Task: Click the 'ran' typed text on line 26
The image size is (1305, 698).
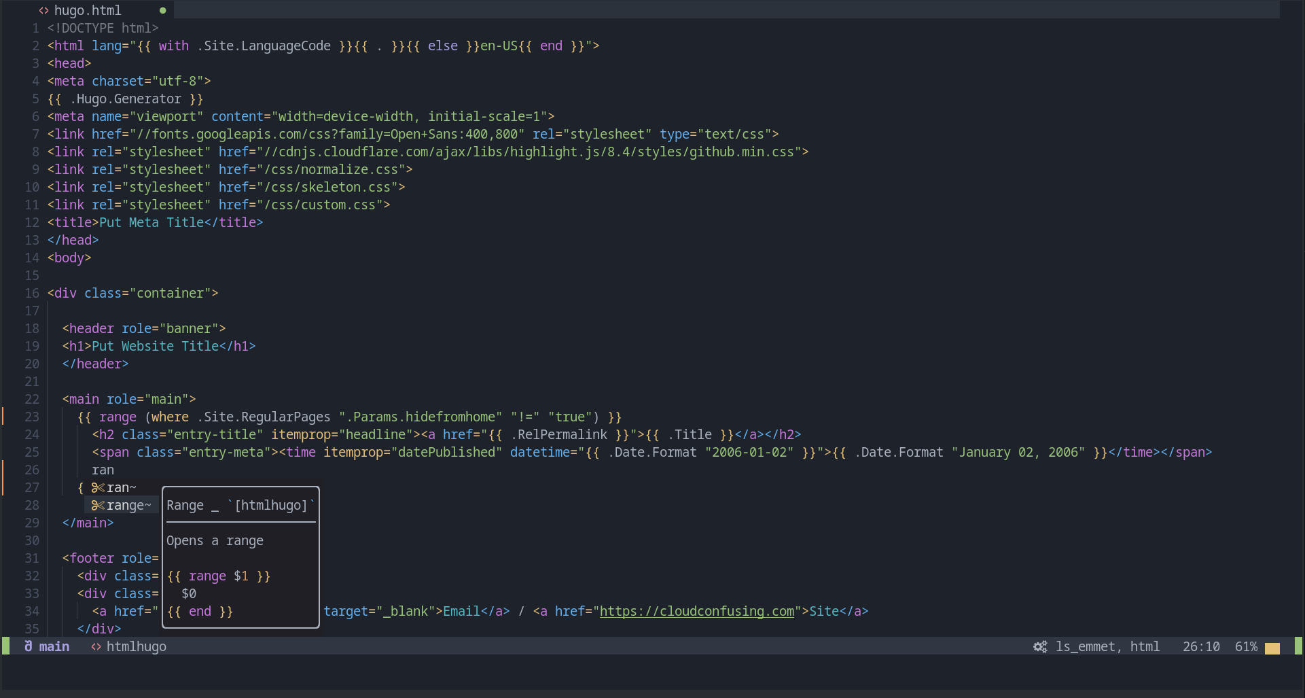Action: point(103,470)
